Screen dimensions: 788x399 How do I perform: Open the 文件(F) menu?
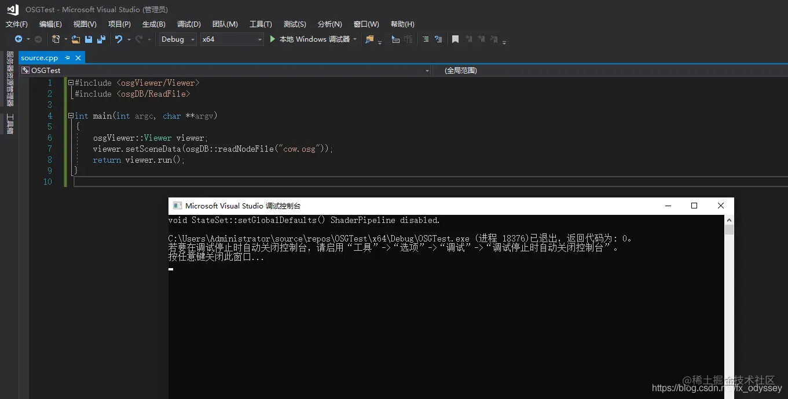(17, 24)
